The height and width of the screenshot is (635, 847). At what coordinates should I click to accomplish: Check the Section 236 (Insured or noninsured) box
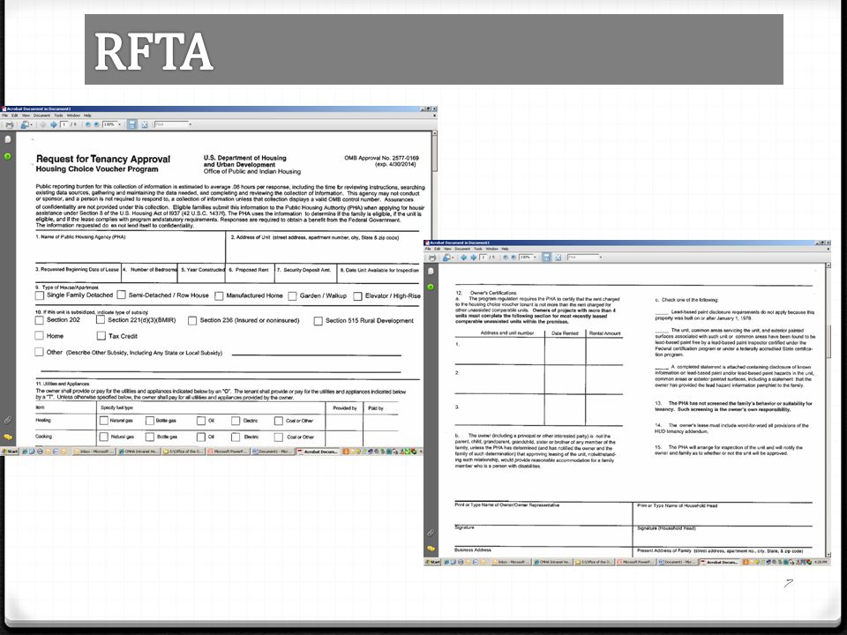pyautogui.click(x=192, y=321)
